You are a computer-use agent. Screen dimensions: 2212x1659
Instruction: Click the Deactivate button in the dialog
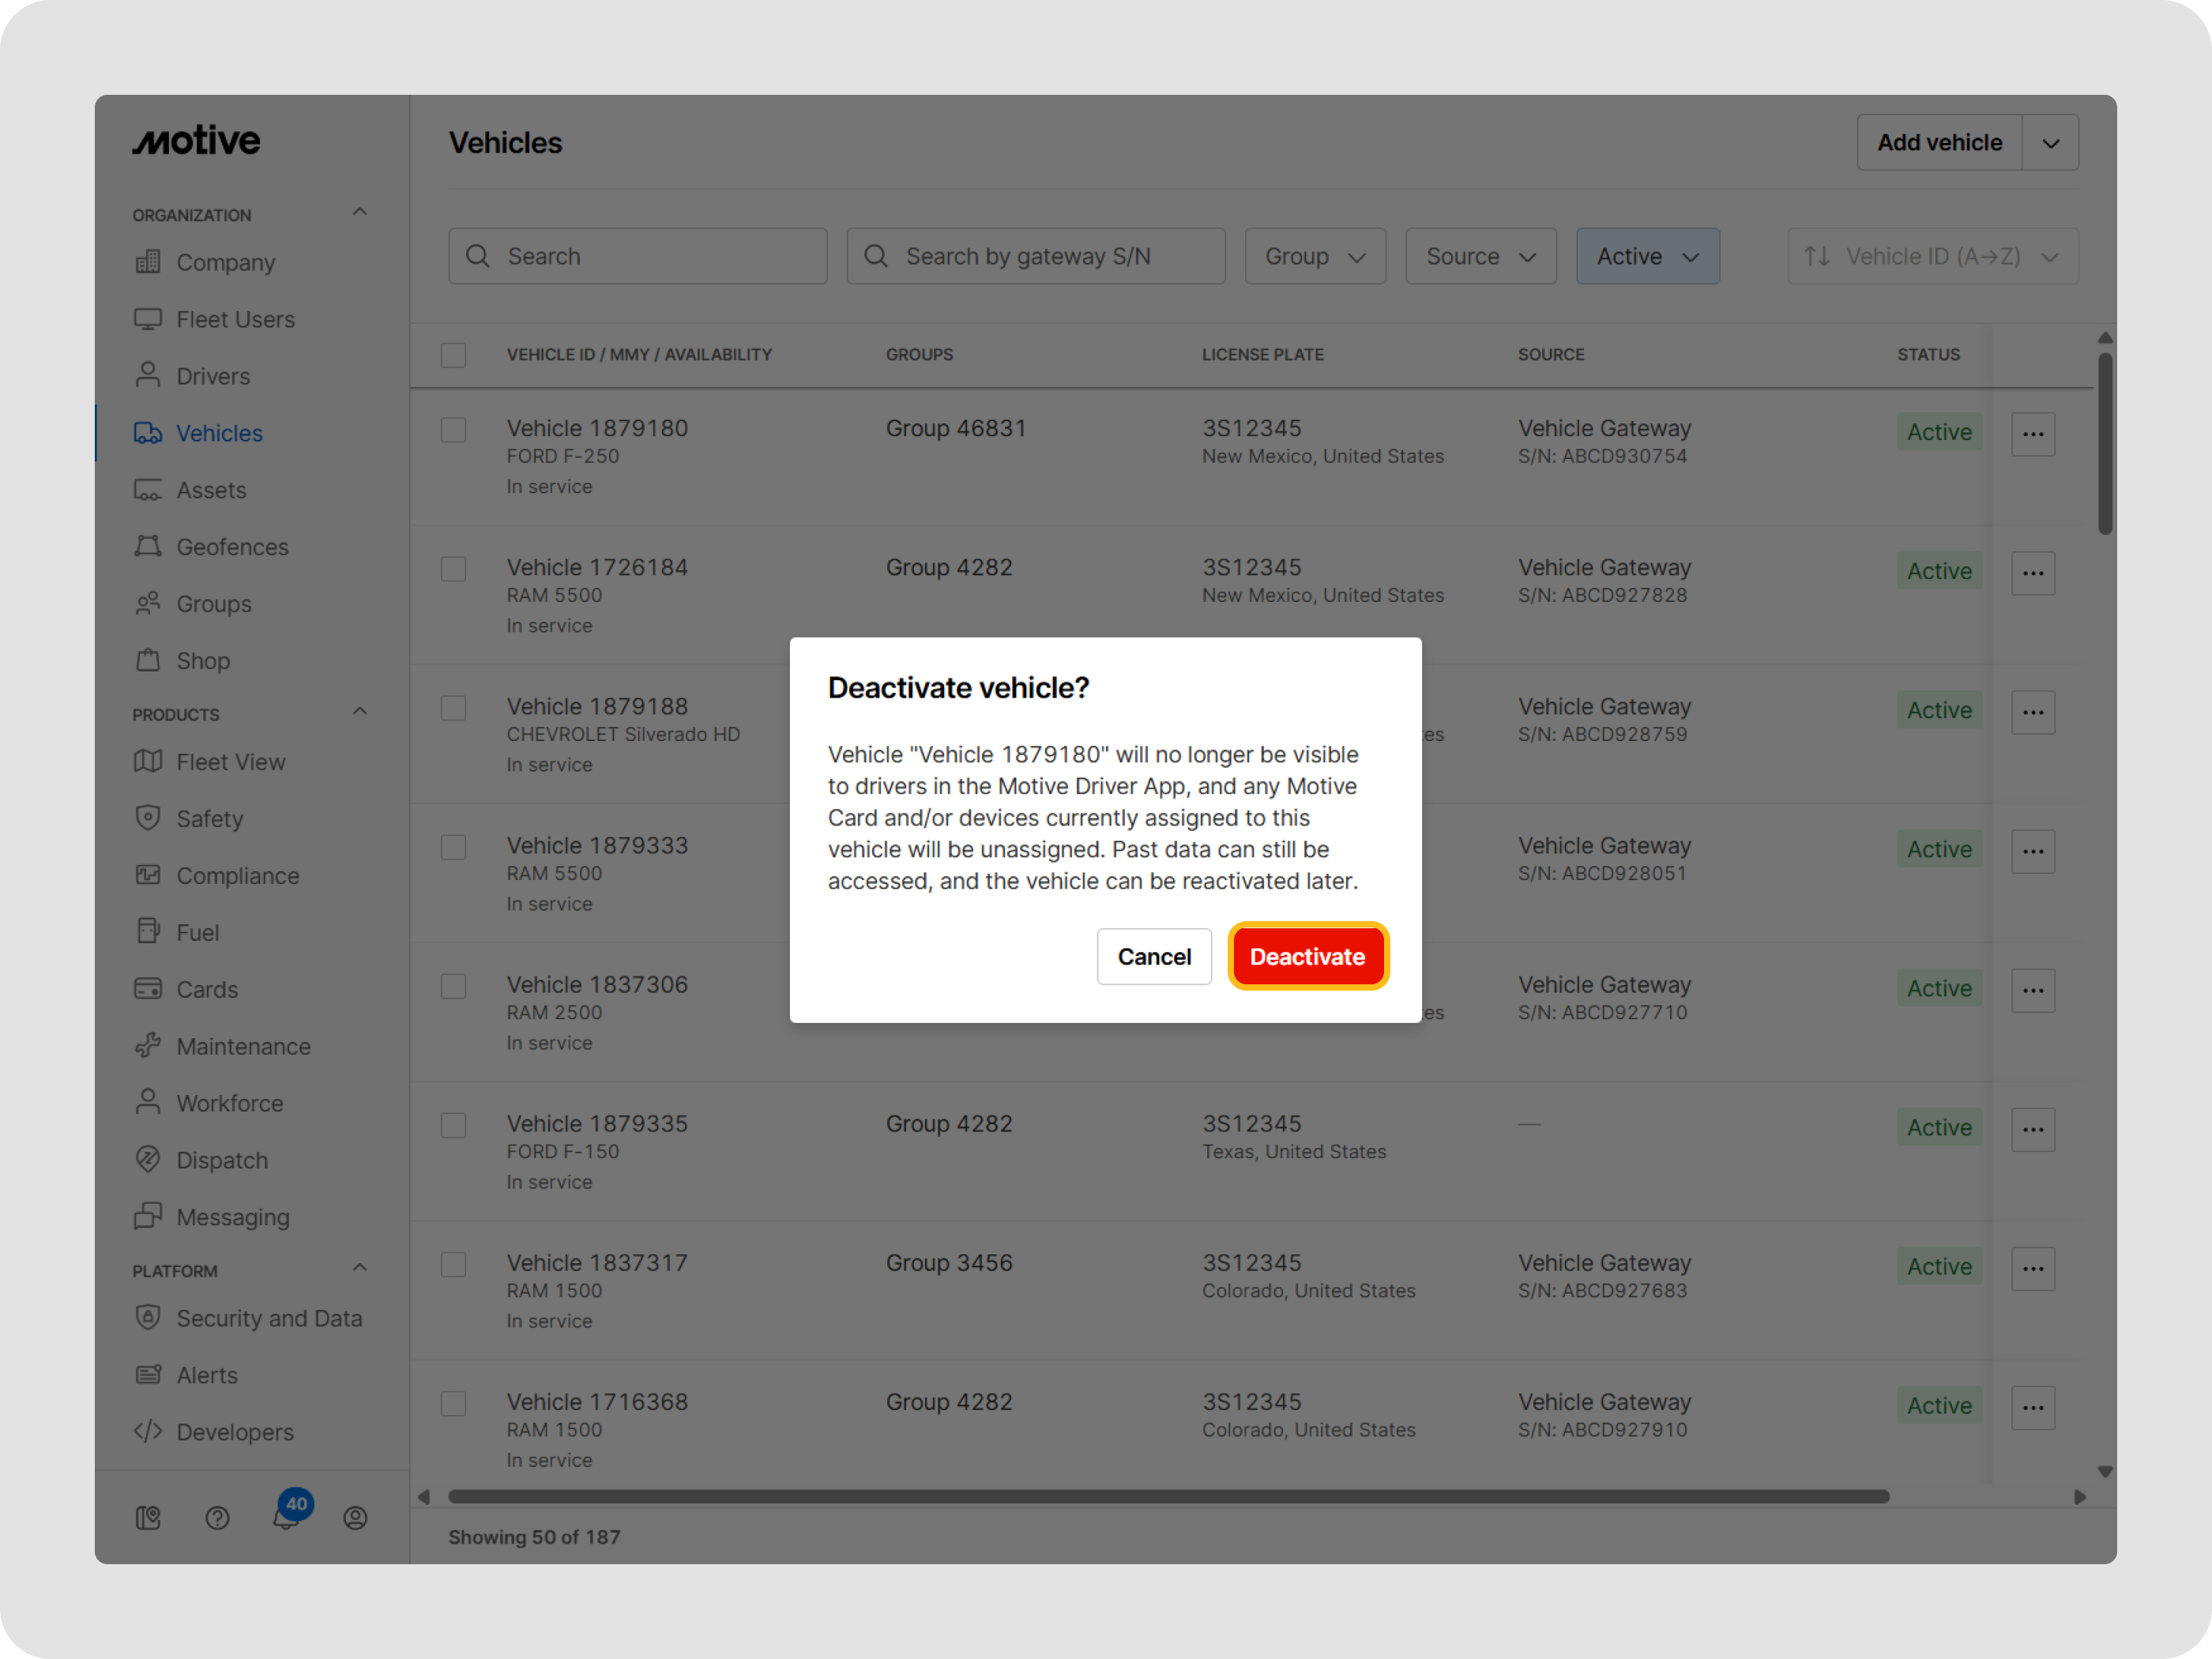click(1308, 956)
